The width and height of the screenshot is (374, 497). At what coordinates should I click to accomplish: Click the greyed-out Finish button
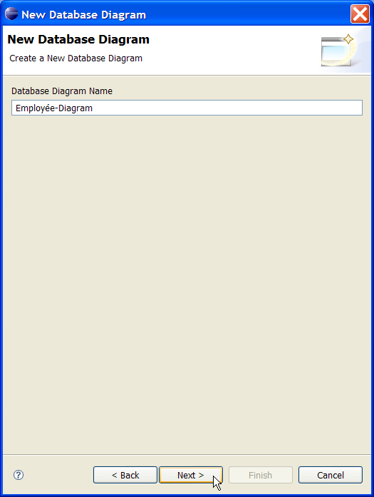260,475
